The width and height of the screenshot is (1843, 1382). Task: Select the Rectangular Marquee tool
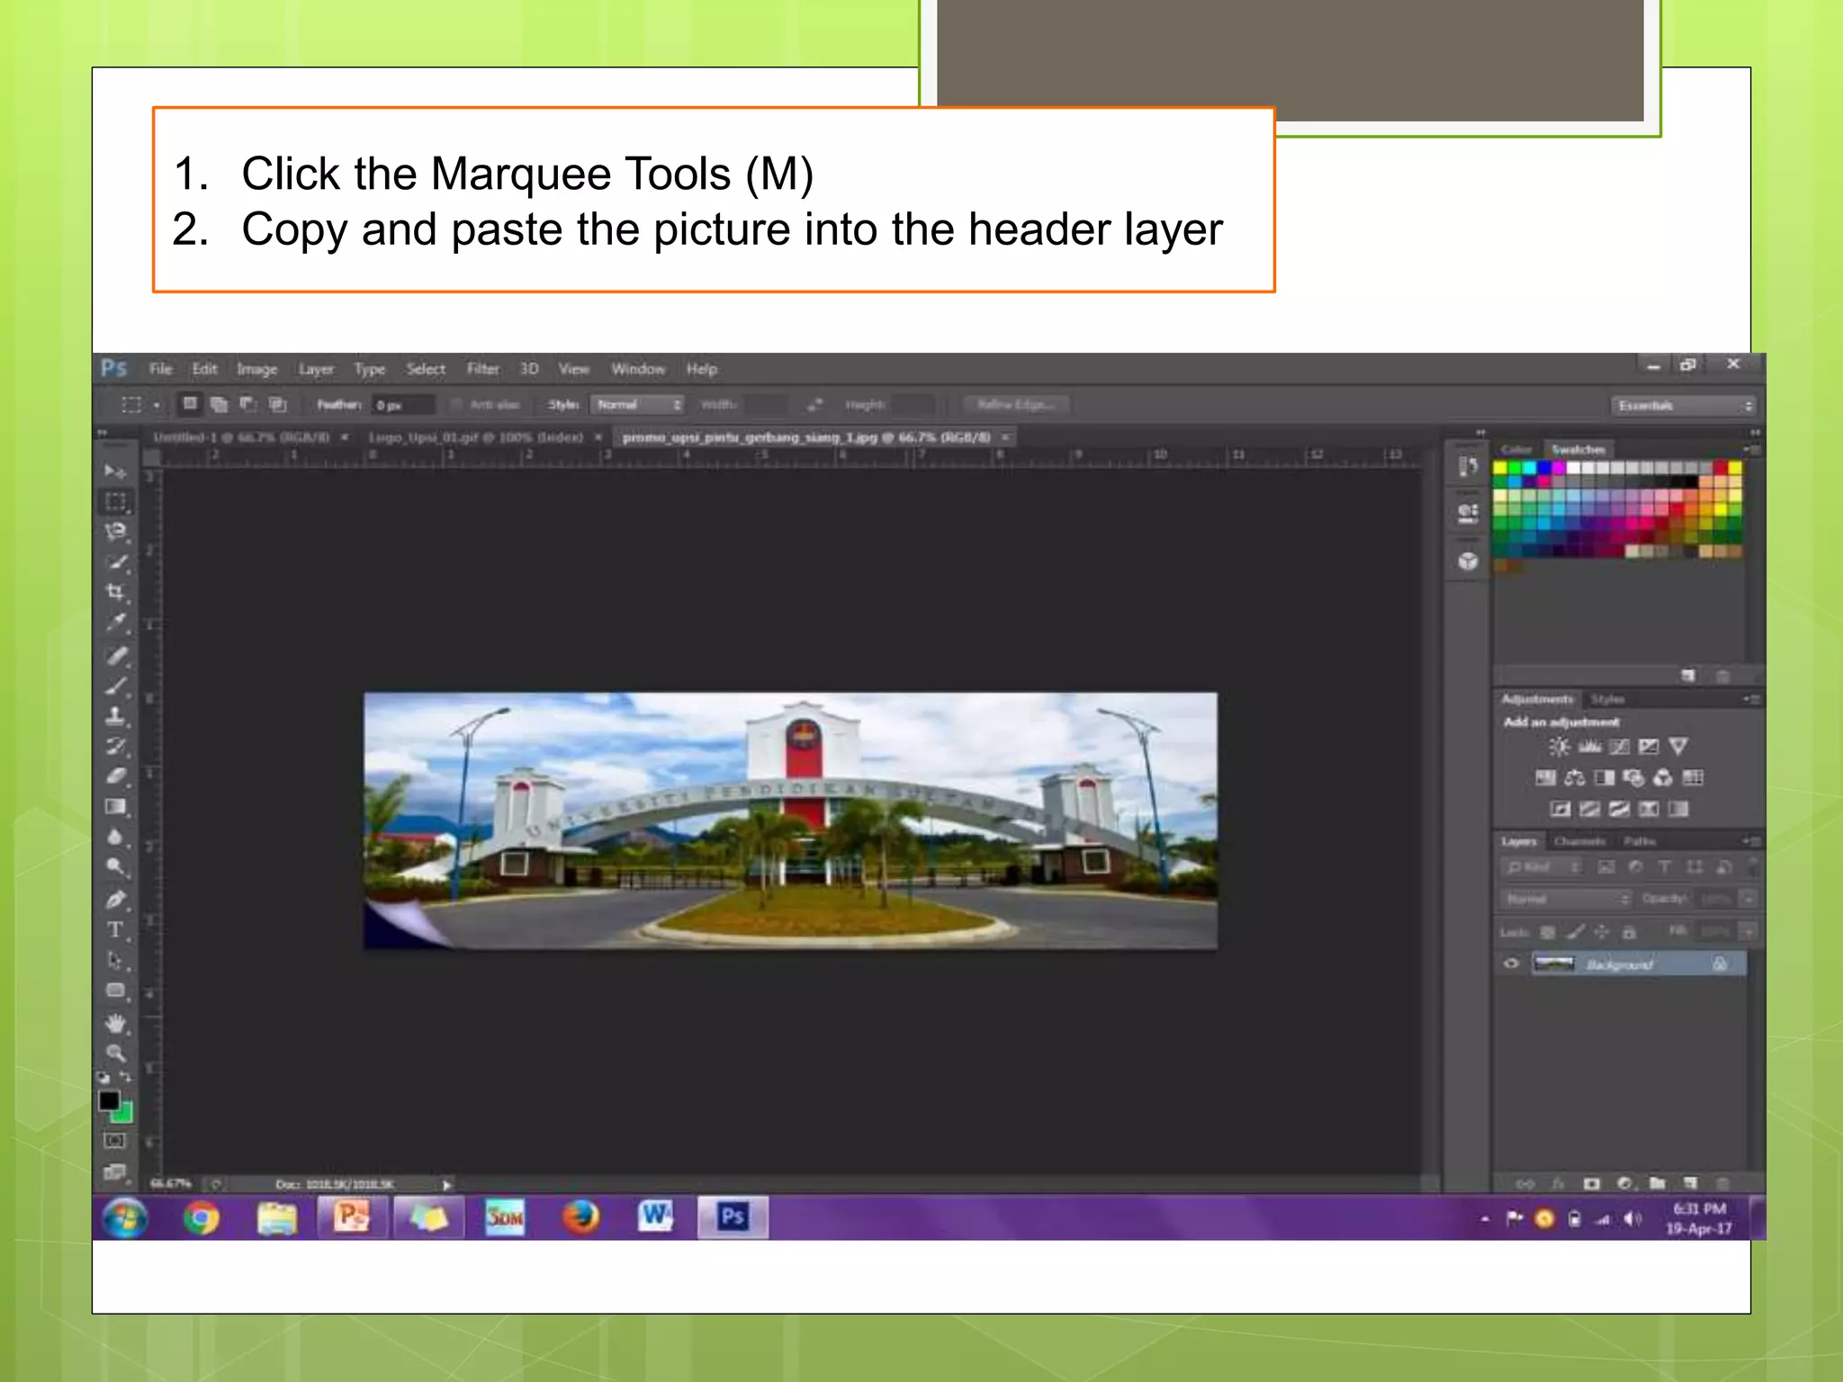coord(116,501)
